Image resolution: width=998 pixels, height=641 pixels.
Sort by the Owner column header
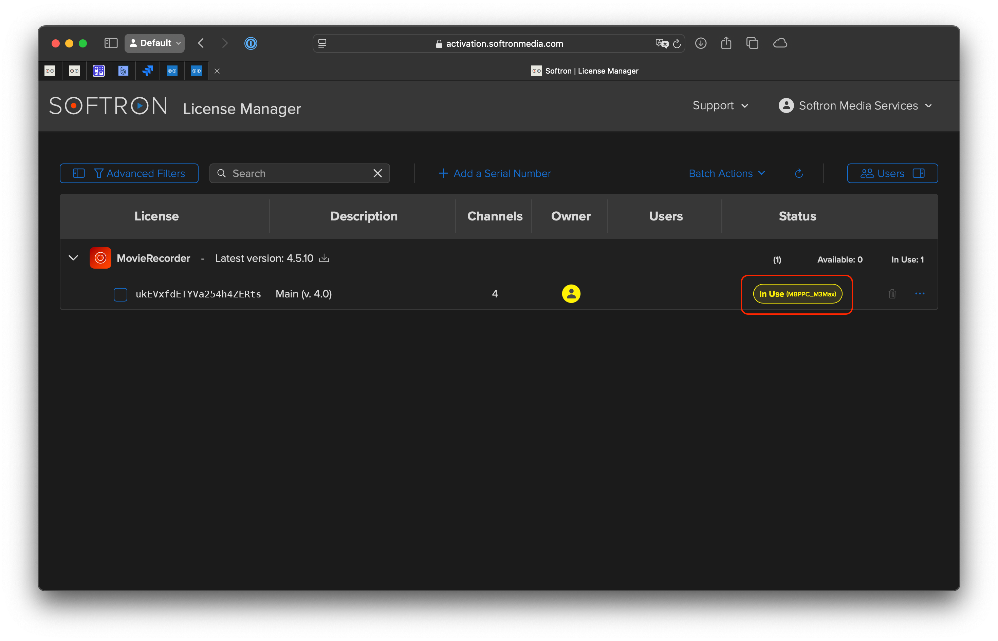[571, 216]
